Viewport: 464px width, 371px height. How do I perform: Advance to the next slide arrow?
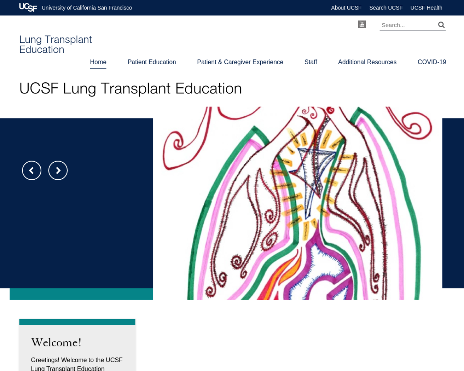tap(58, 170)
